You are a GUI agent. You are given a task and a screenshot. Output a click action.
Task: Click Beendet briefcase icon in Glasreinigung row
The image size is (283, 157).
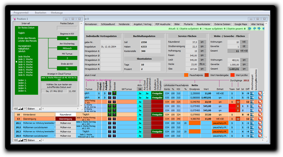(x=114, y=119)
